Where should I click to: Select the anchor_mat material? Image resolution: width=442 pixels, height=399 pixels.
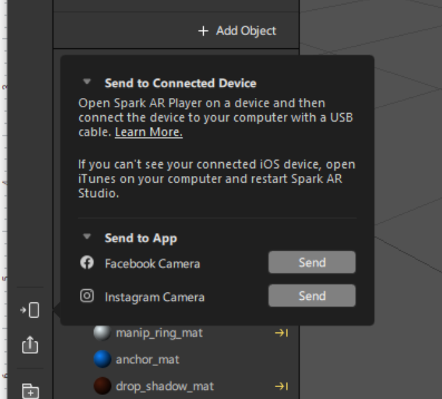(x=148, y=359)
